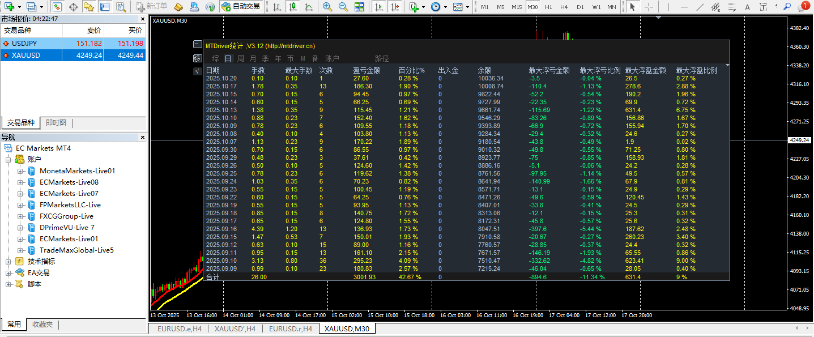Select the vertical line drawing tool

(x=668, y=7)
